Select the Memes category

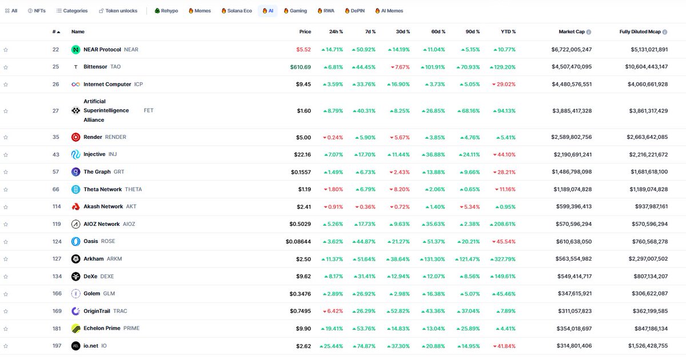[x=200, y=11]
